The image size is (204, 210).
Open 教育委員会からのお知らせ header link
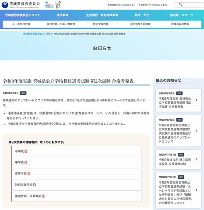click(120, 5)
